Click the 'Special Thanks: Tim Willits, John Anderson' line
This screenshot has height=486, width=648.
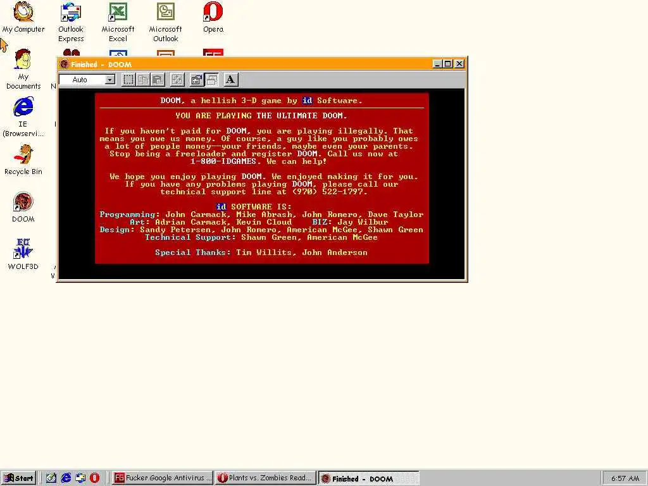(x=261, y=252)
